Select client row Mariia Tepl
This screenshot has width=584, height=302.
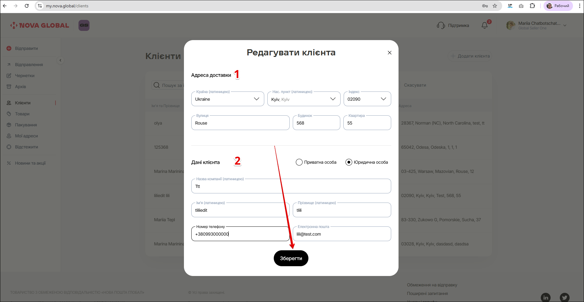pos(165,220)
